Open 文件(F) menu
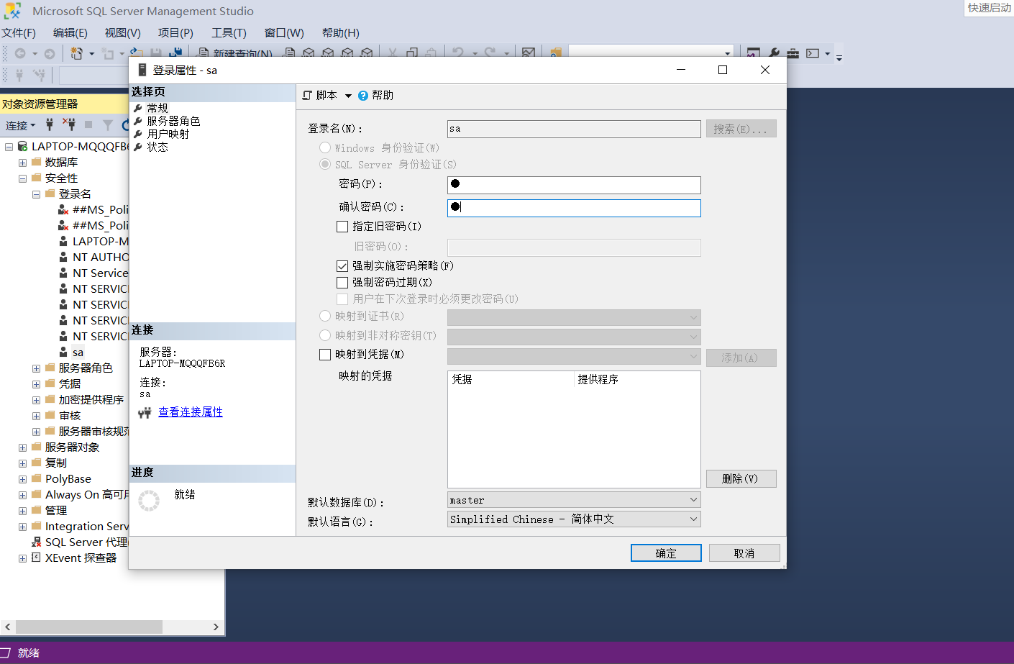This screenshot has height=664, width=1014. tap(19, 33)
